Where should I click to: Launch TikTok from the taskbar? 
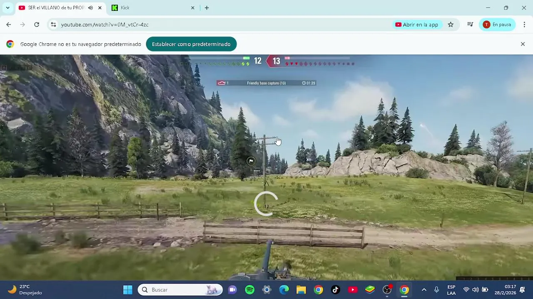(336, 289)
